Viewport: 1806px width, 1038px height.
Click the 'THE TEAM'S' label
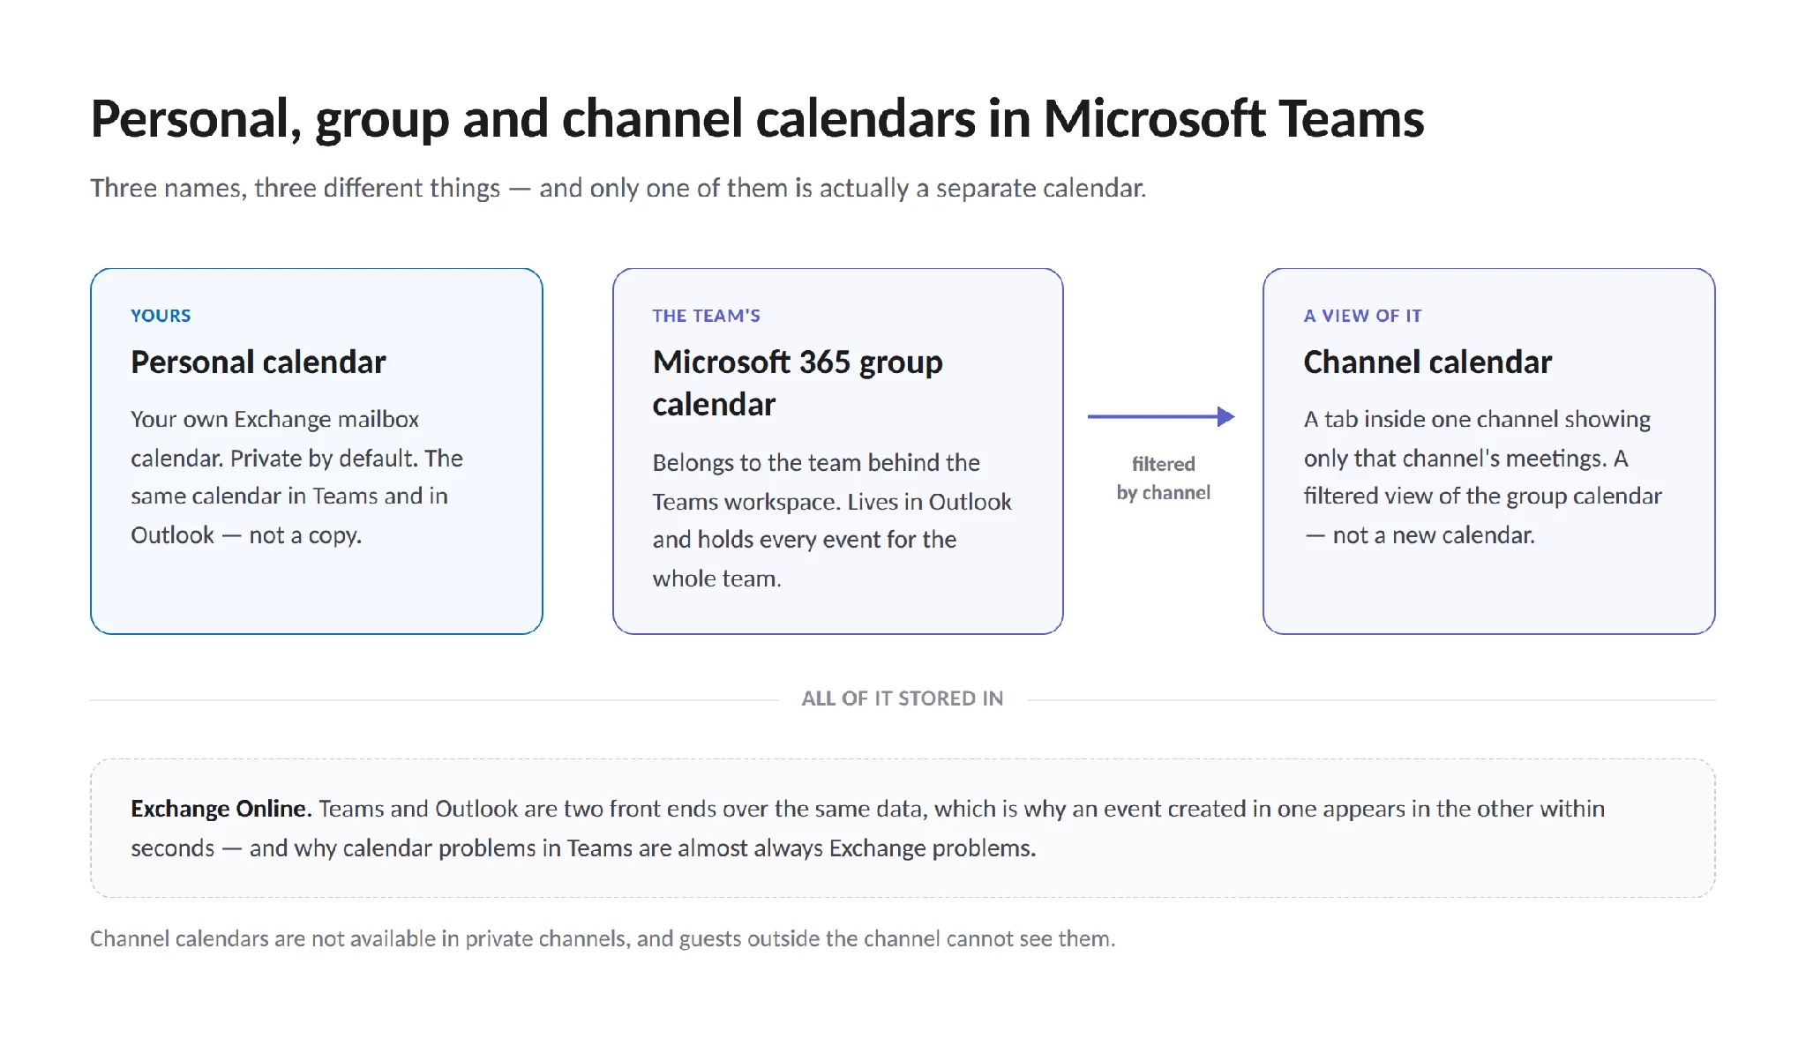[x=706, y=316]
